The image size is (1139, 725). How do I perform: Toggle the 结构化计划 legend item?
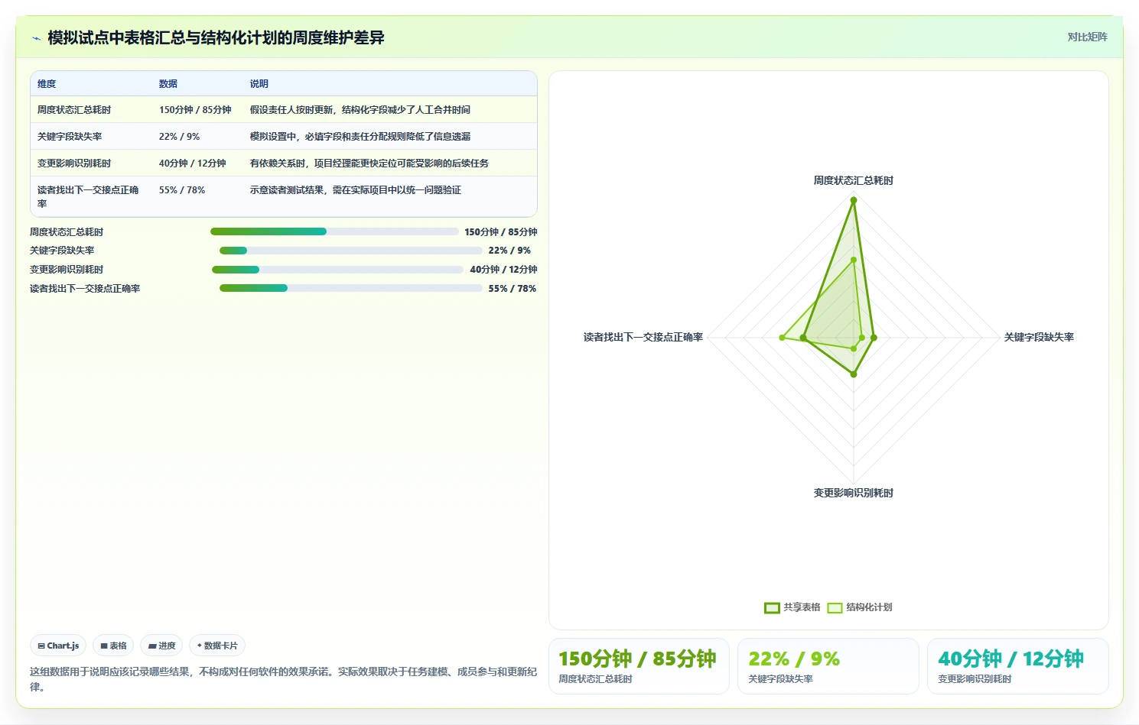coord(859,607)
